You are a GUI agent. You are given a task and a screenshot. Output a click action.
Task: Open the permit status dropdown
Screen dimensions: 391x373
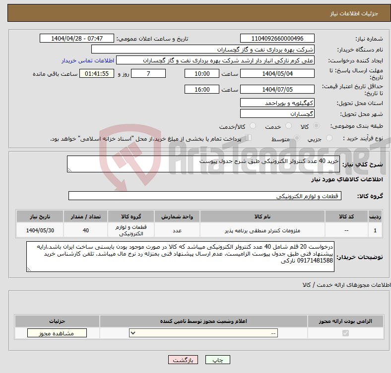[x=203, y=333]
